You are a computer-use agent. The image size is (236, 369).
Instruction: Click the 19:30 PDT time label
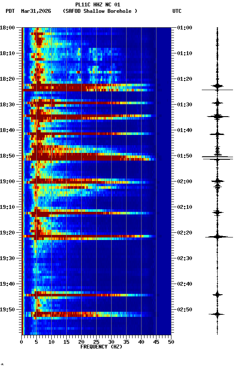coord(7,259)
